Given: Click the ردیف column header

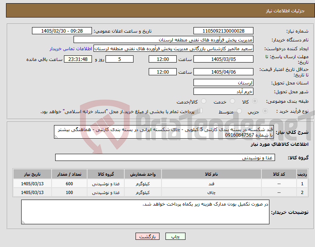Looking at the screenshot, I should [302, 174].
